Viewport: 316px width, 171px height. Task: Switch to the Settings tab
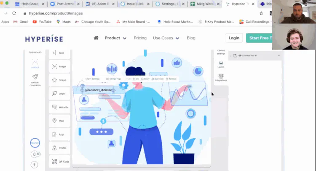[x=170, y=4]
